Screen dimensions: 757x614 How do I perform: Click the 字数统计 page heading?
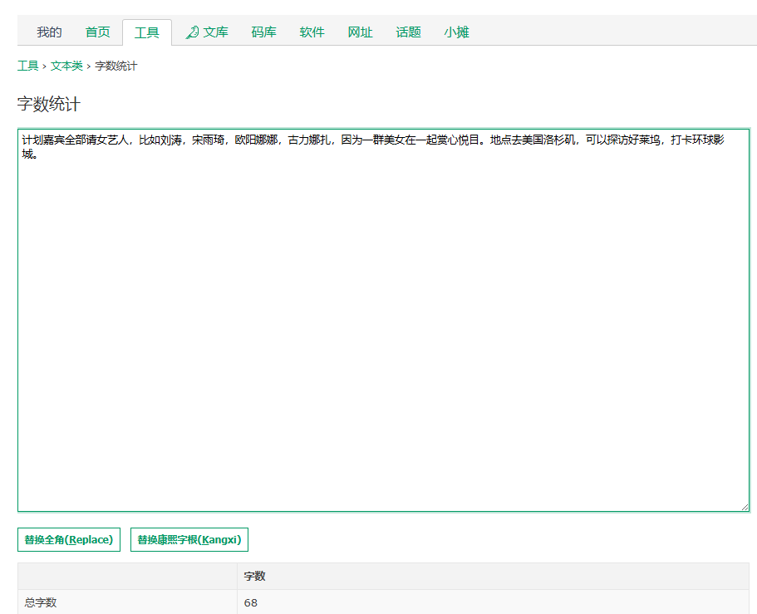pyautogui.click(x=49, y=104)
